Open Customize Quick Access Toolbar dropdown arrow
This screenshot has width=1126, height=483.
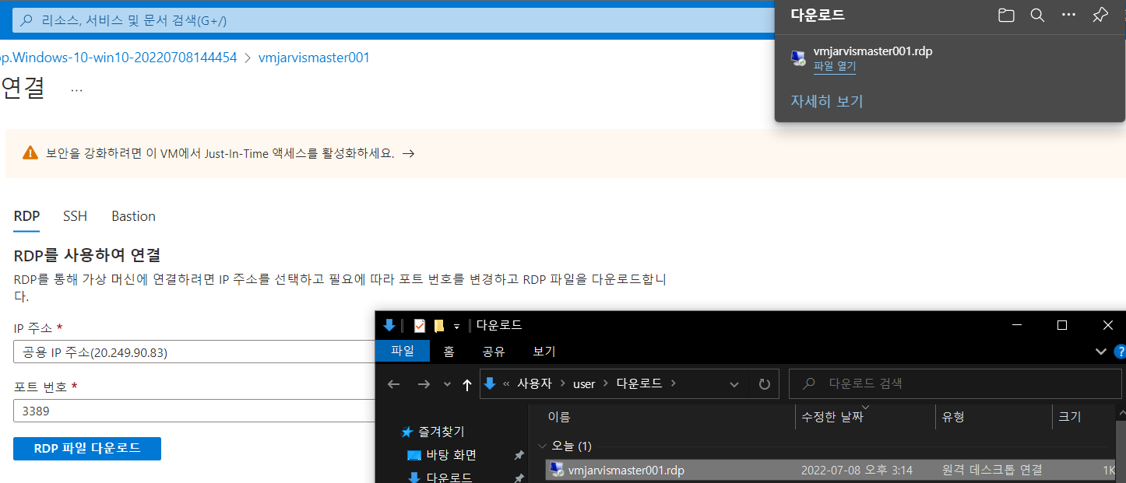[x=457, y=326]
